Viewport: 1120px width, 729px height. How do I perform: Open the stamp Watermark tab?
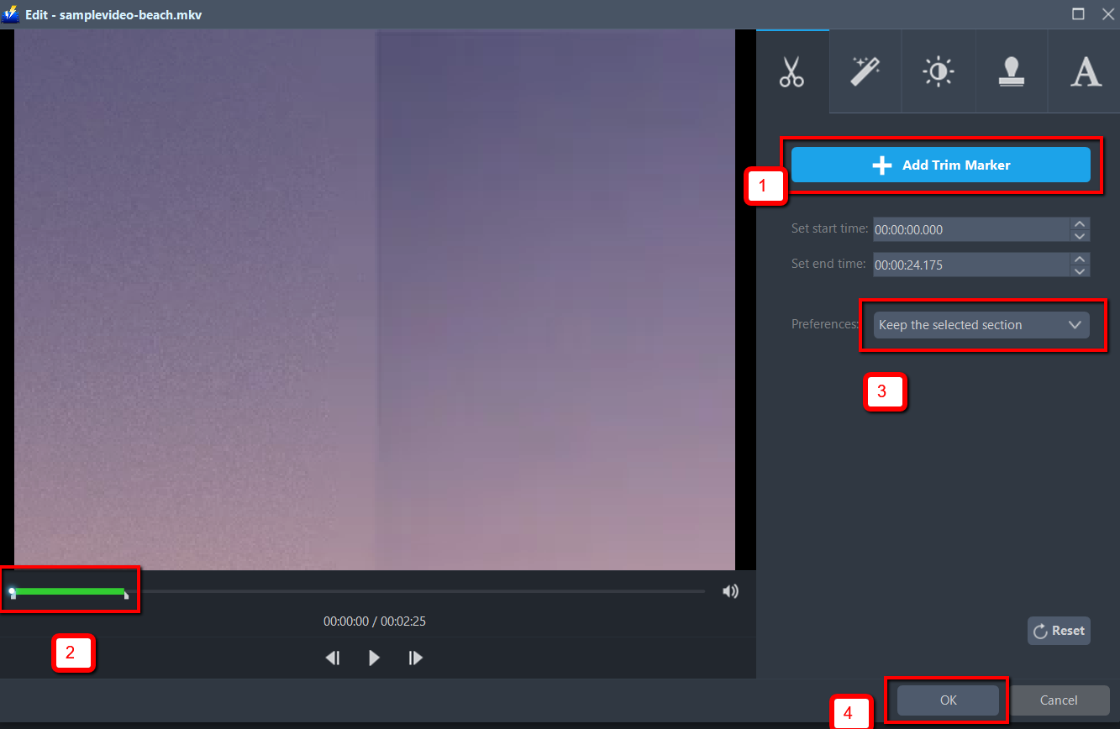click(x=1011, y=72)
